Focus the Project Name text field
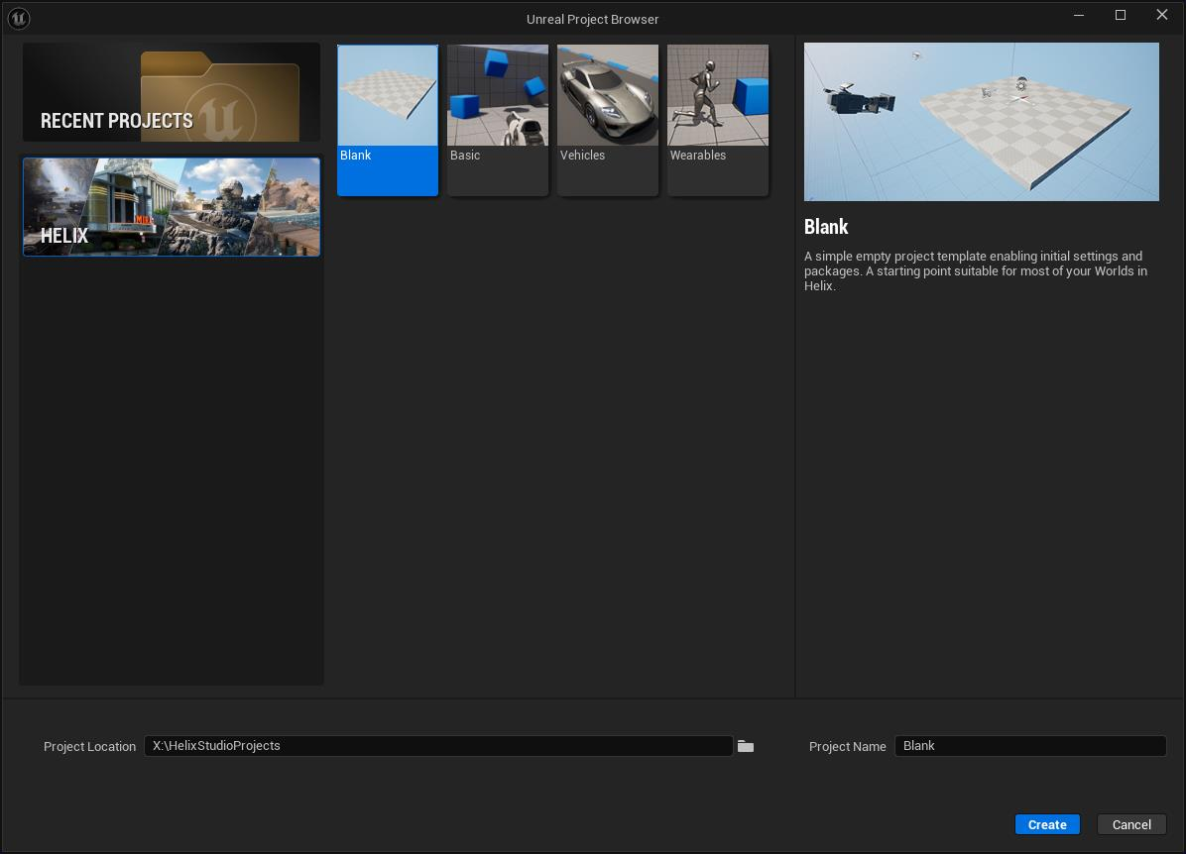Image resolution: width=1186 pixels, height=854 pixels. pos(1029,746)
